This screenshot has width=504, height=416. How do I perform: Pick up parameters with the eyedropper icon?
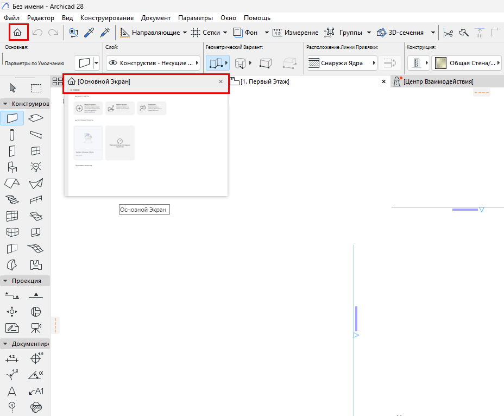pyautogui.click(x=90, y=32)
